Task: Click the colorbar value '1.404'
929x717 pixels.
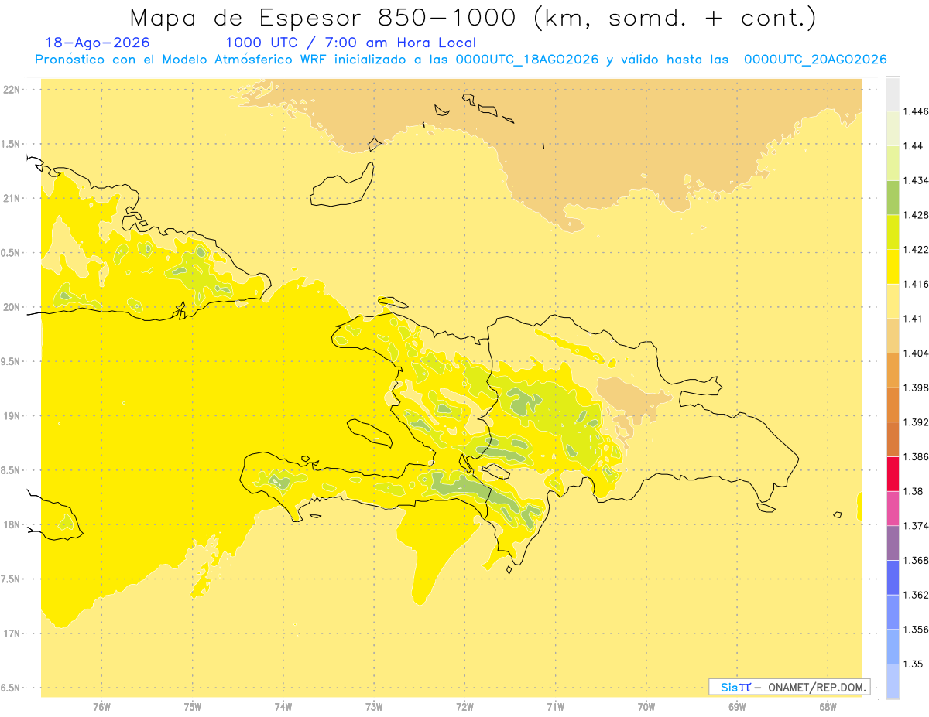Action: (915, 353)
